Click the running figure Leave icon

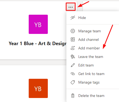tap(73, 57)
